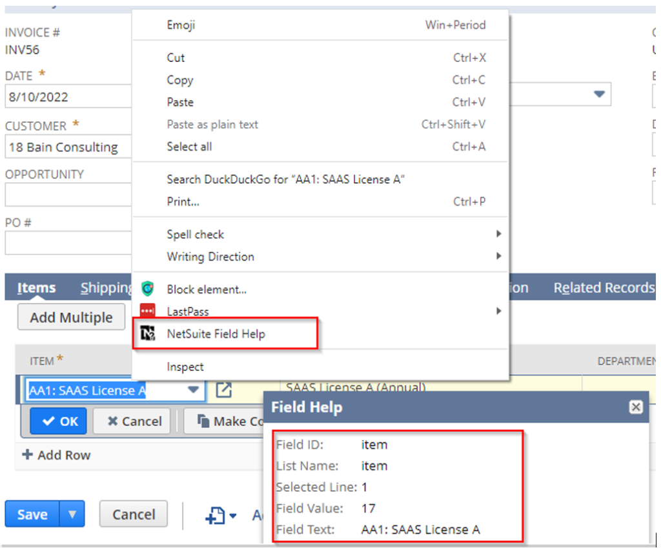Close the Field Help popup
This screenshot has width=661, height=550.
636,407
